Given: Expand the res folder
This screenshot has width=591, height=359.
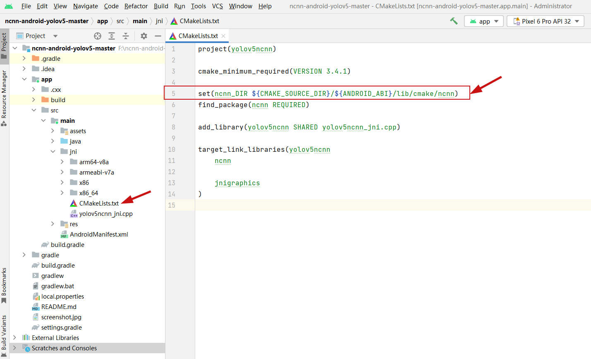Looking at the screenshot, I should tap(53, 224).
